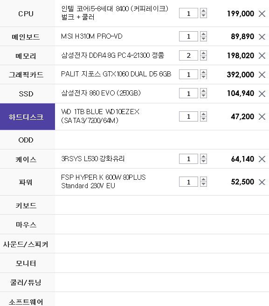Remove the WD 1TB hard disk item
This screenshot has height=306, width=269.
pyautogui.click(x=262, y=117)
